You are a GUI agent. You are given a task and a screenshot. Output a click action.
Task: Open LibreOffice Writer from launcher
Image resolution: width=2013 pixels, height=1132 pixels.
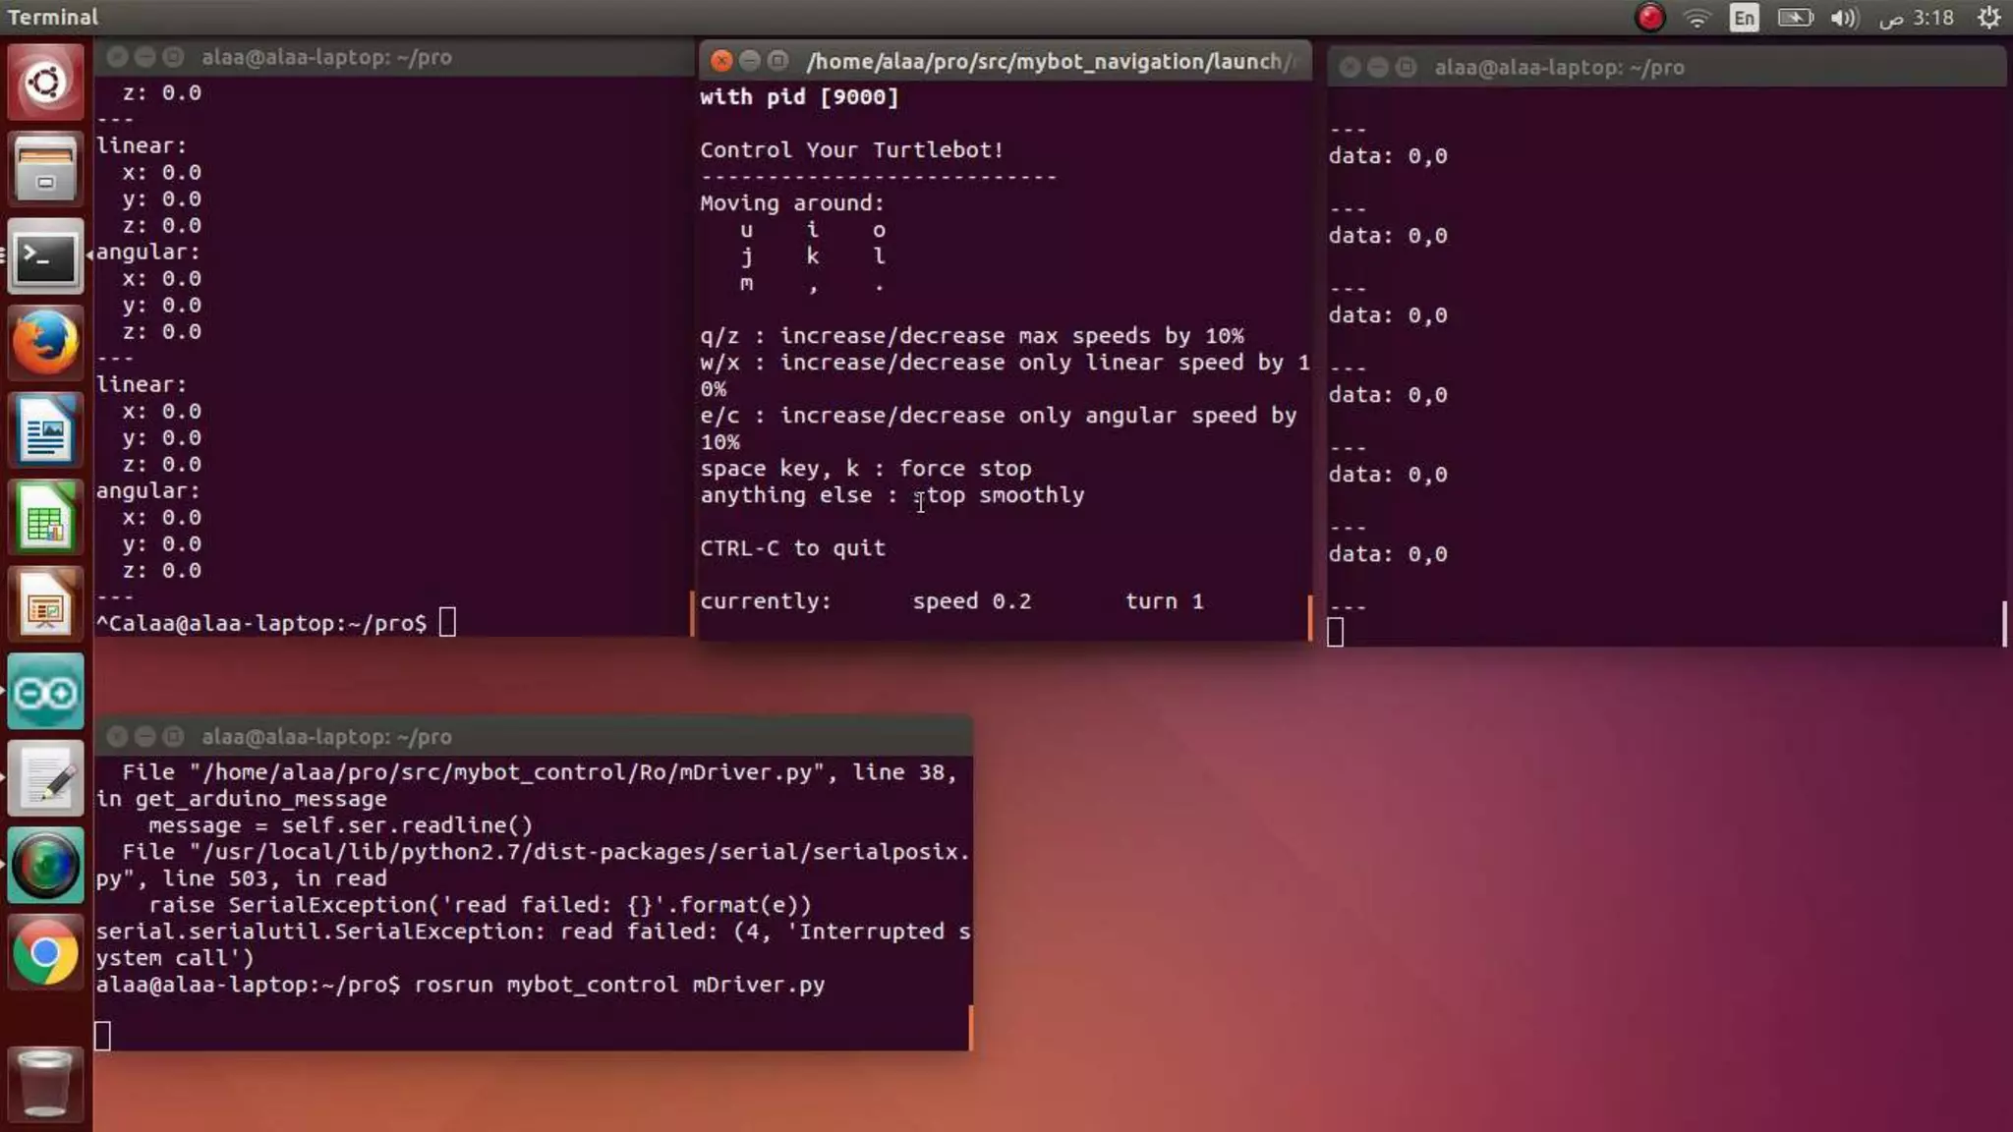pyautogui.click(x=45, y=430)
